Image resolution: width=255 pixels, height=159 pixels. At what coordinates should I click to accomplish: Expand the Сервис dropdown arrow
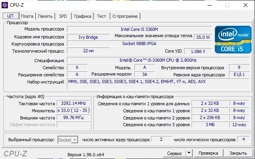(x=189, y=153)
